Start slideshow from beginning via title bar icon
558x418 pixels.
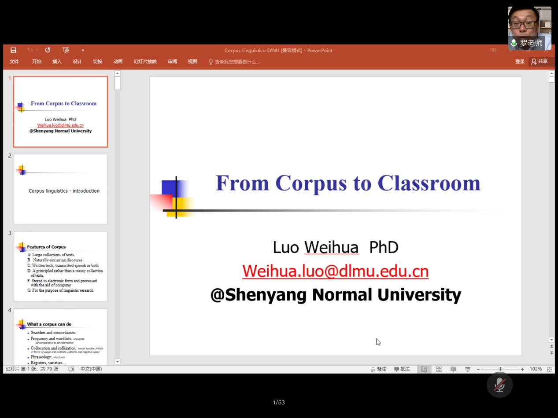[66, 50]
